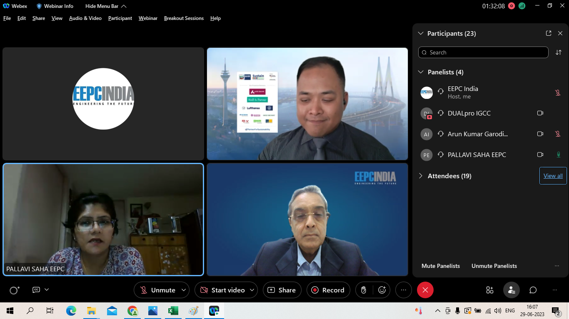Click DUALpro IGCC avatar with share badge
Viewport: 569px width, 319px height.
(427, 113)
